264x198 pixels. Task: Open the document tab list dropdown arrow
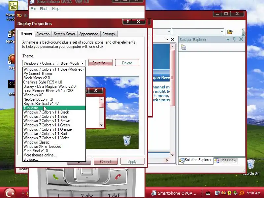pyautogui.click(x=167, y=39)
